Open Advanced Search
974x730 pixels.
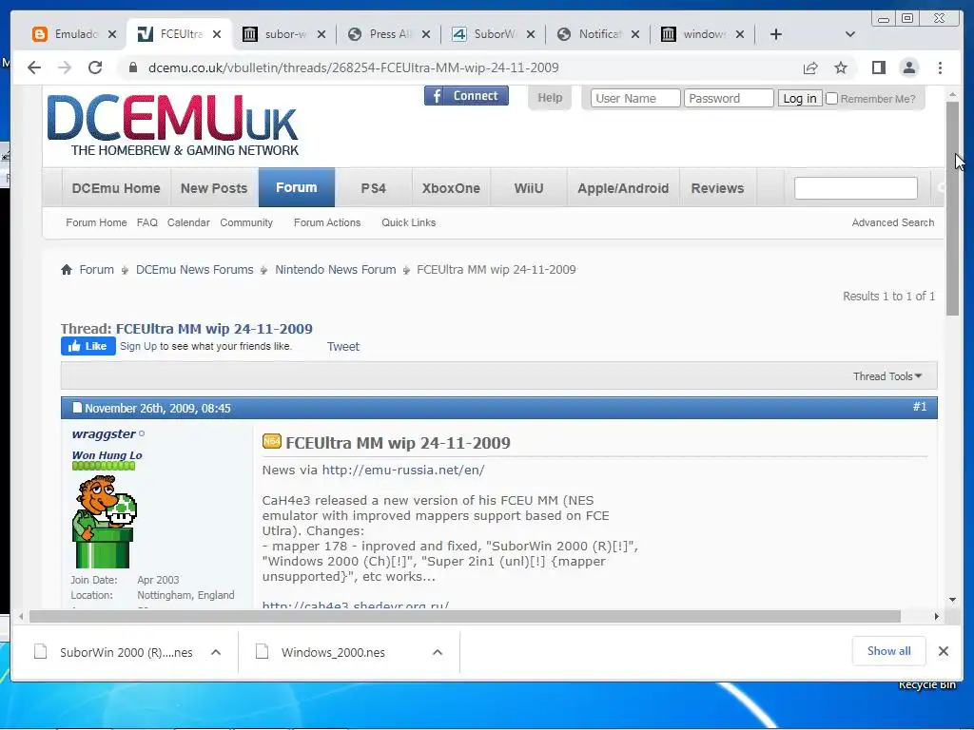[892, 222]
